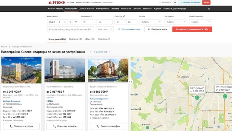
Task: Click the green cluster marker near Кикиви
Action: click(x=147, y=127)
